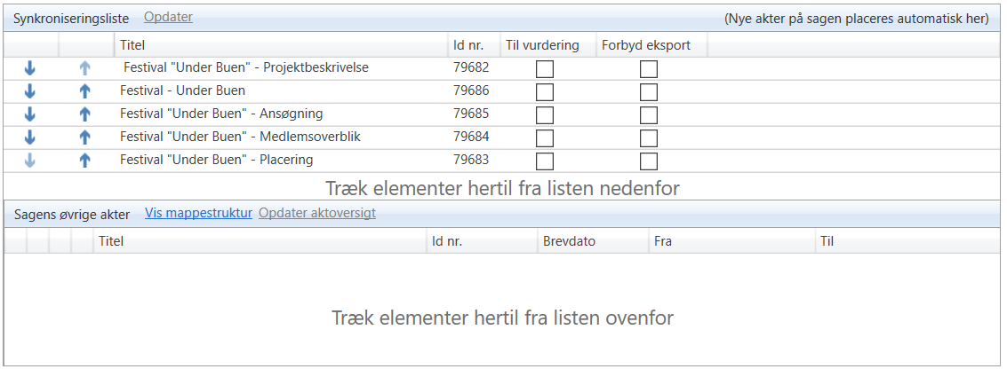
Task: Check 'Til vurdering' for Medlemsoverblik
Action: point(545,138)
